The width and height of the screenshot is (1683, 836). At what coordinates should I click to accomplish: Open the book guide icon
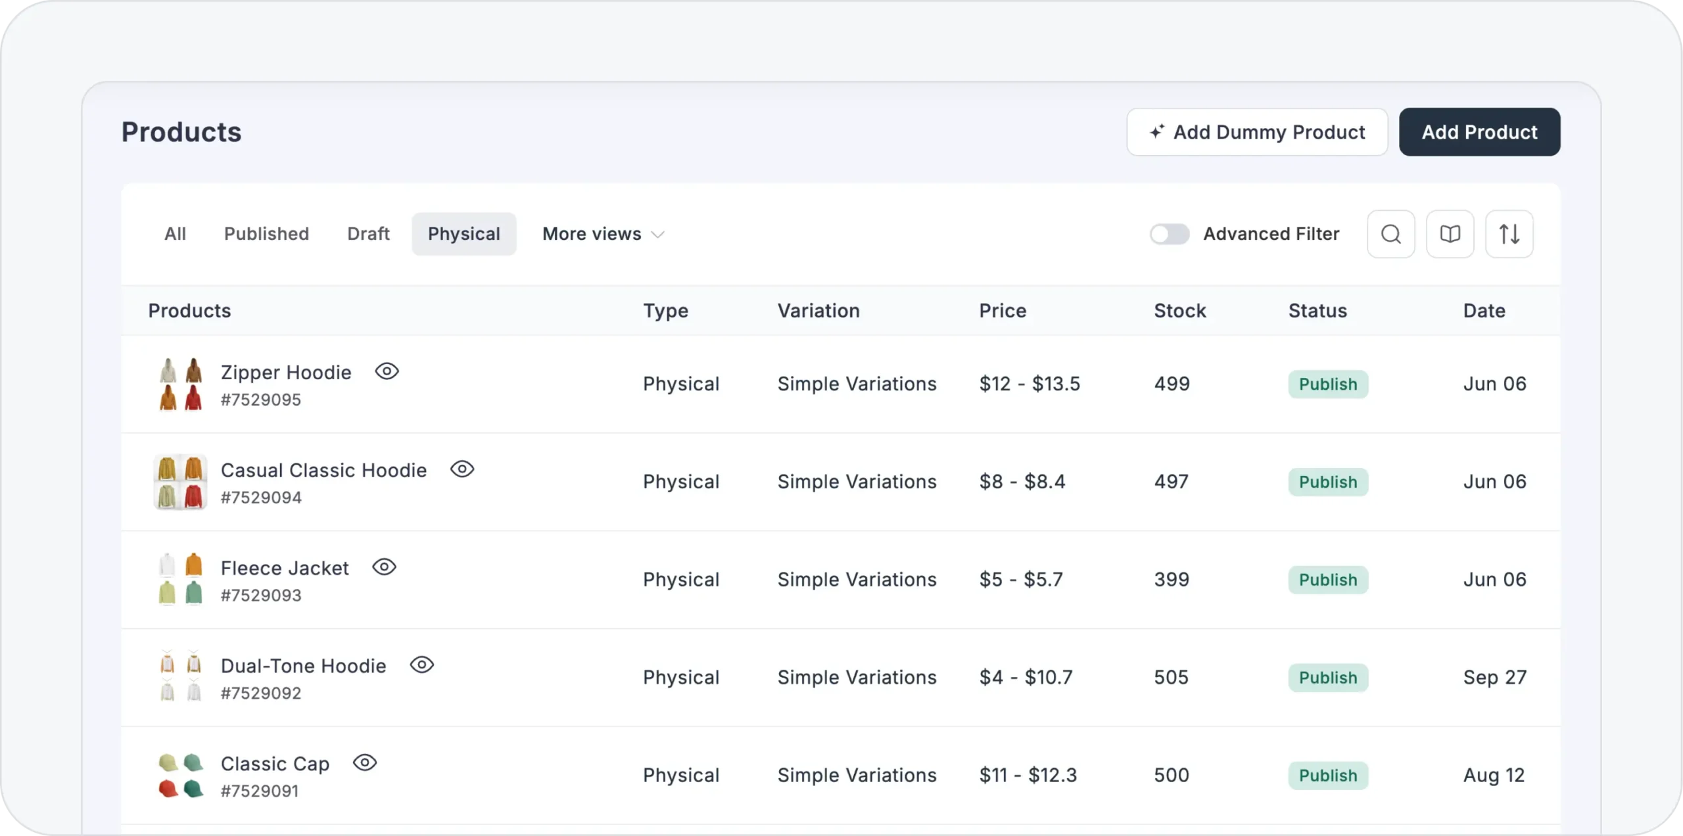coord(1450,234)
